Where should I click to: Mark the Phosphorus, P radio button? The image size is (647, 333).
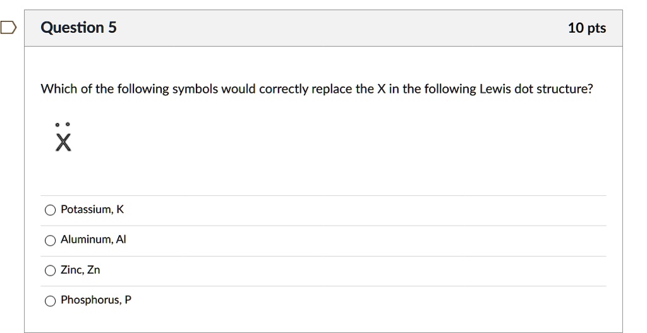(x=50, y=301)
